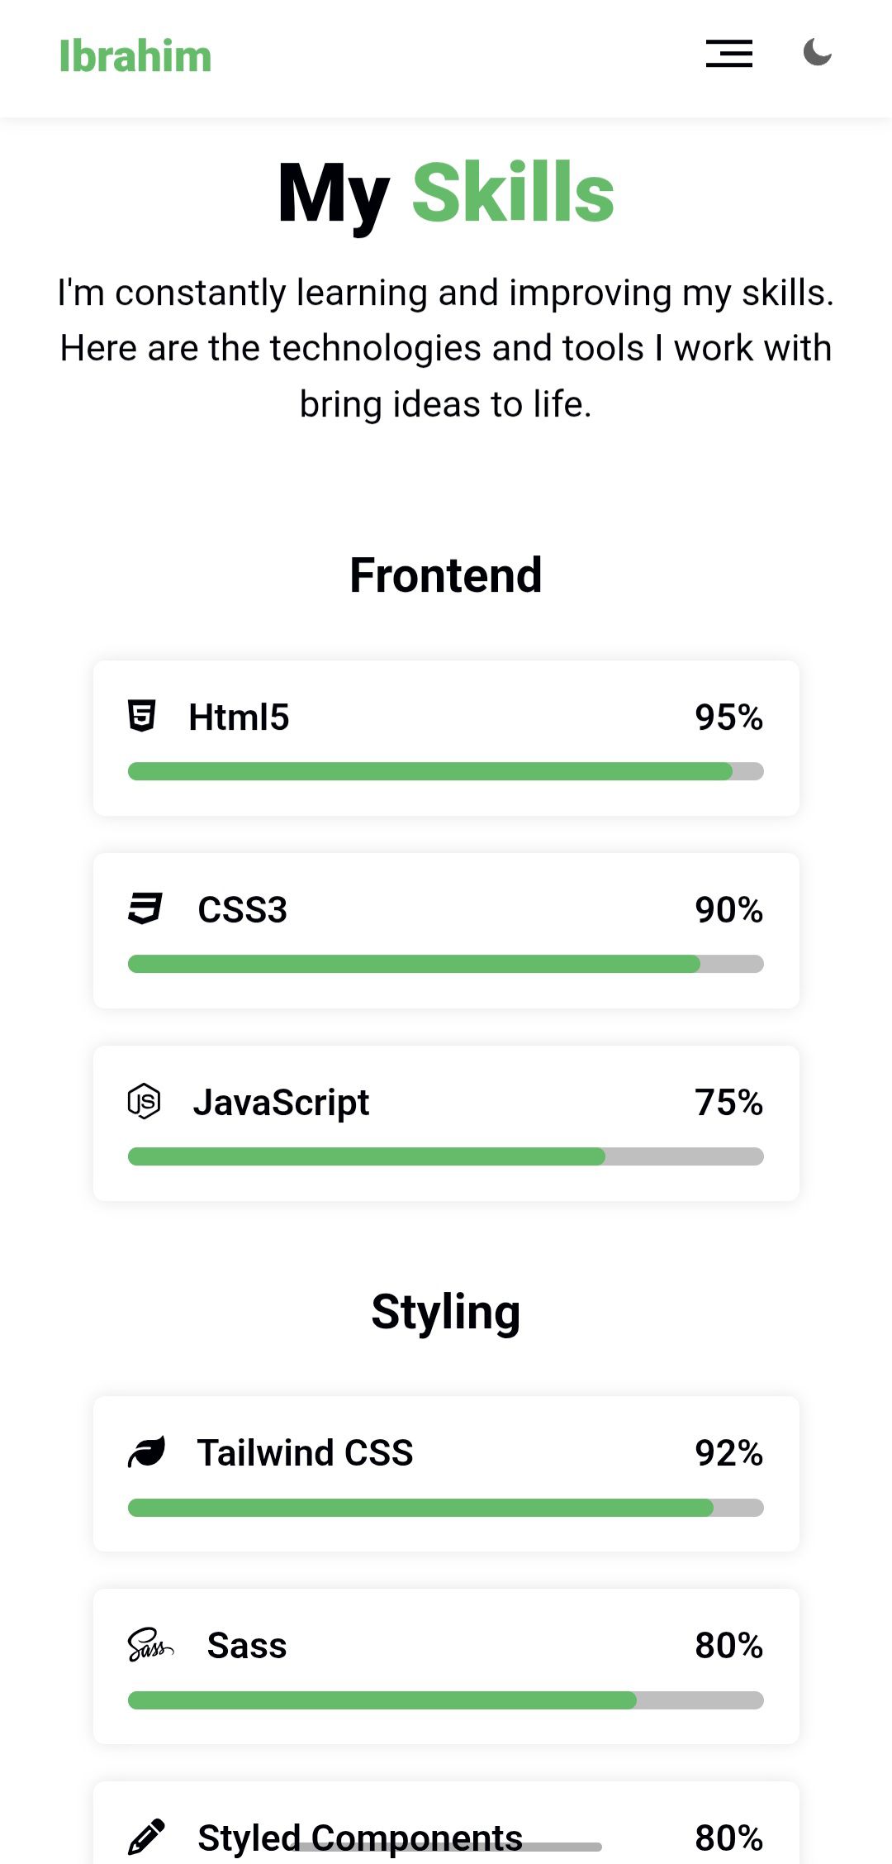Click the Sass logo icon
This screenshot has width=892, height=1864.
tap(150, 1645)
